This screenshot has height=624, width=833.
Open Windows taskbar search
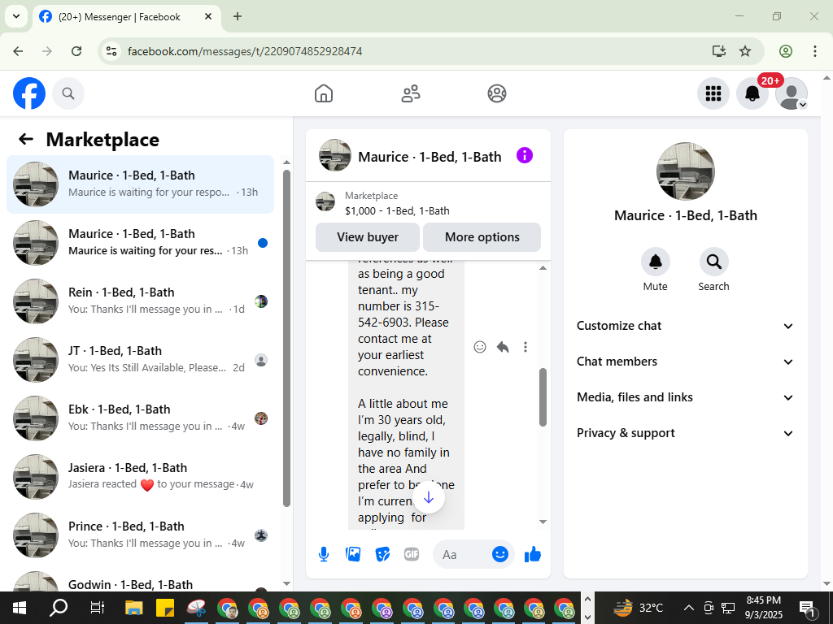(x=59, y=608)
